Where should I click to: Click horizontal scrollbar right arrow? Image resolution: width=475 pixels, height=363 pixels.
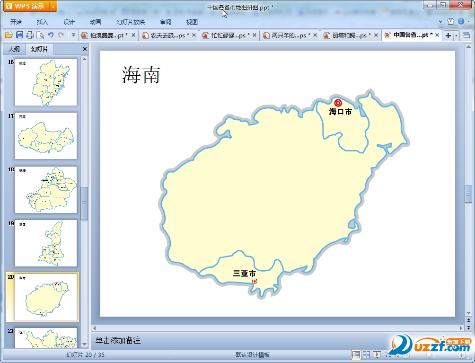coord(461,328)
